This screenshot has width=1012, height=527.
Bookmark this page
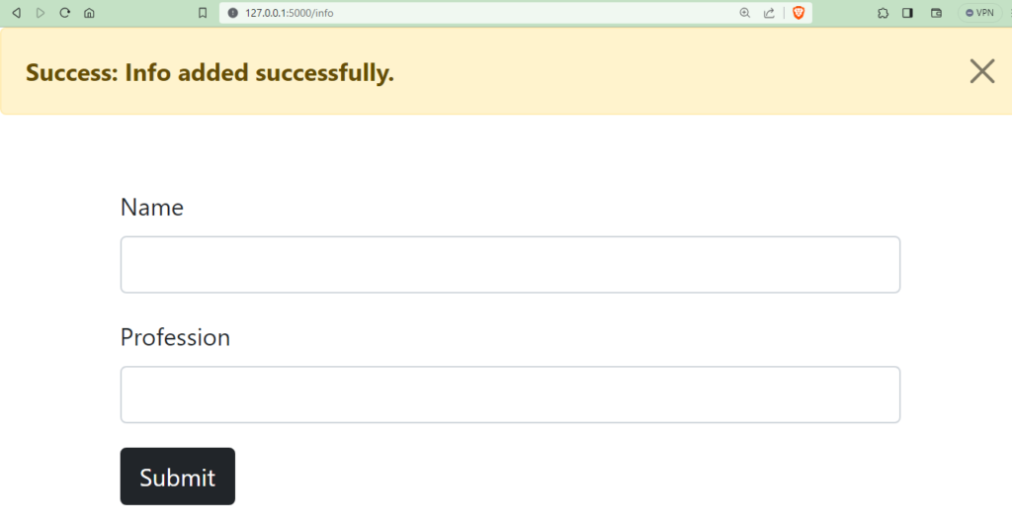(203, 13)
